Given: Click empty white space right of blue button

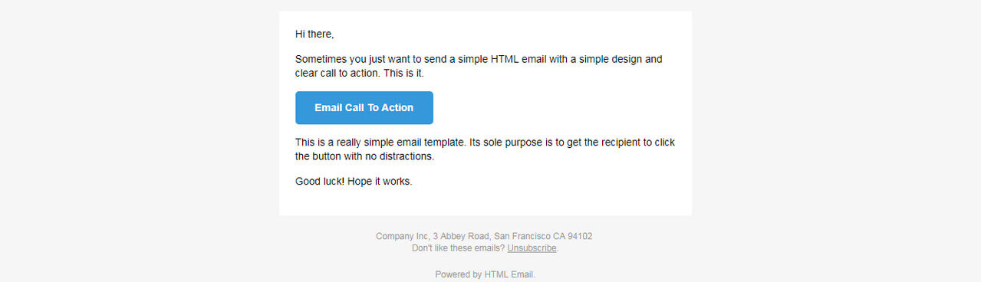Looking at the screenshot, I should click(560, 107).
